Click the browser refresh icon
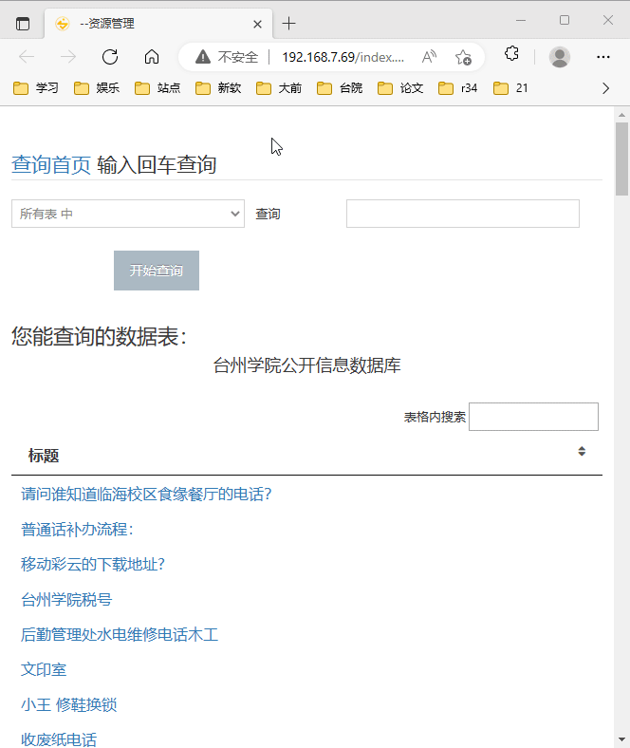The image size is (630, 748). pos(110,57)
